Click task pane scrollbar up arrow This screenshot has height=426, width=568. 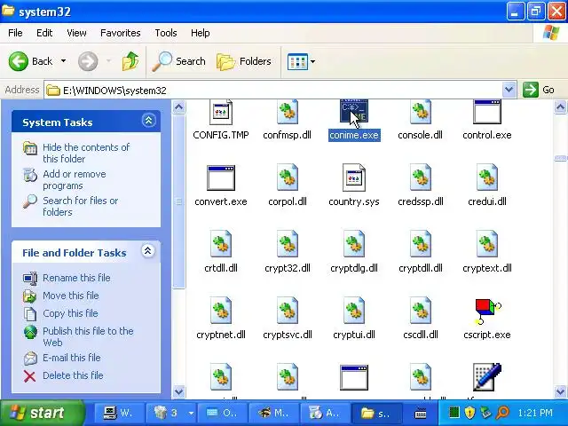[x=179, y=106]
